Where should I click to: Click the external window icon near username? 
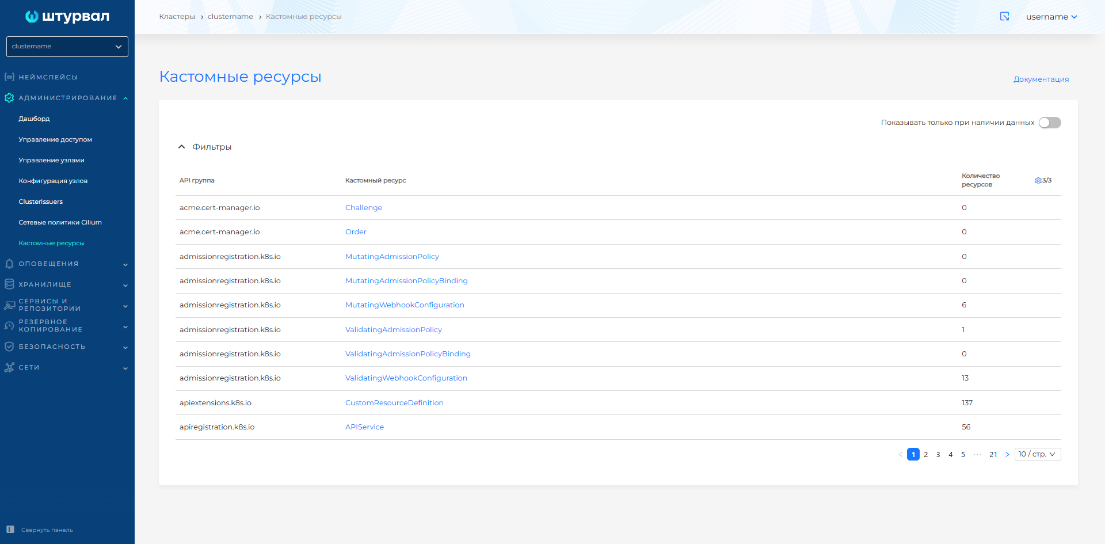click(x=1005, y=17)
